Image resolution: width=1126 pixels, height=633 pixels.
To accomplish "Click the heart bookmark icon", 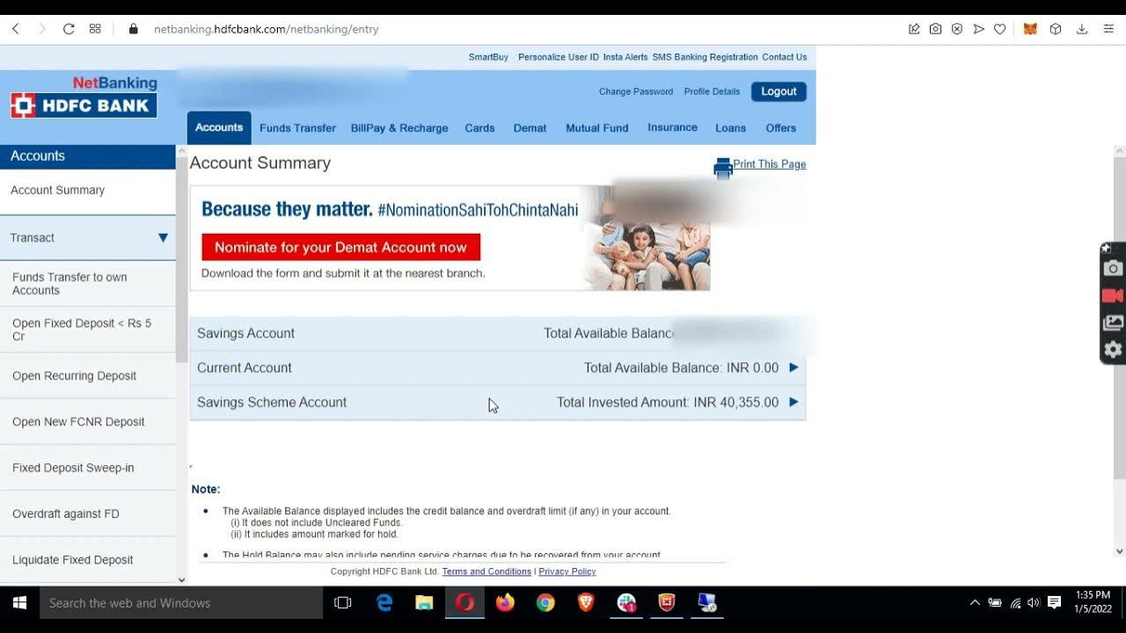I will click(999, 29).
